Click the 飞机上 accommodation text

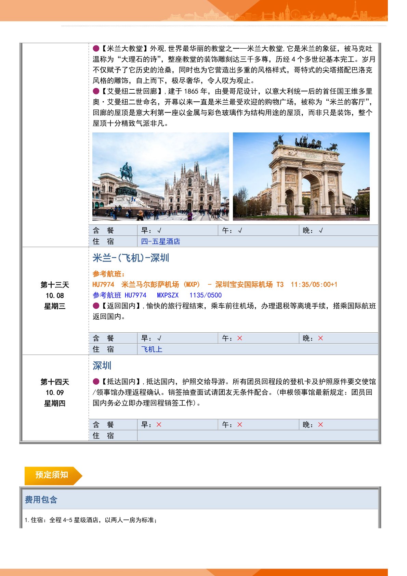(152, 349)
